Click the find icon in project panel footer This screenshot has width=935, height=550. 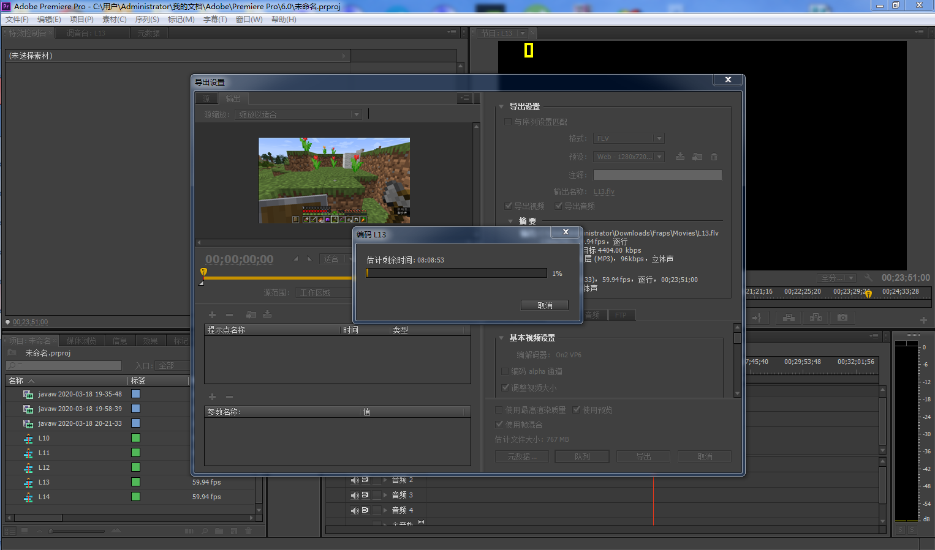[205, 531]
